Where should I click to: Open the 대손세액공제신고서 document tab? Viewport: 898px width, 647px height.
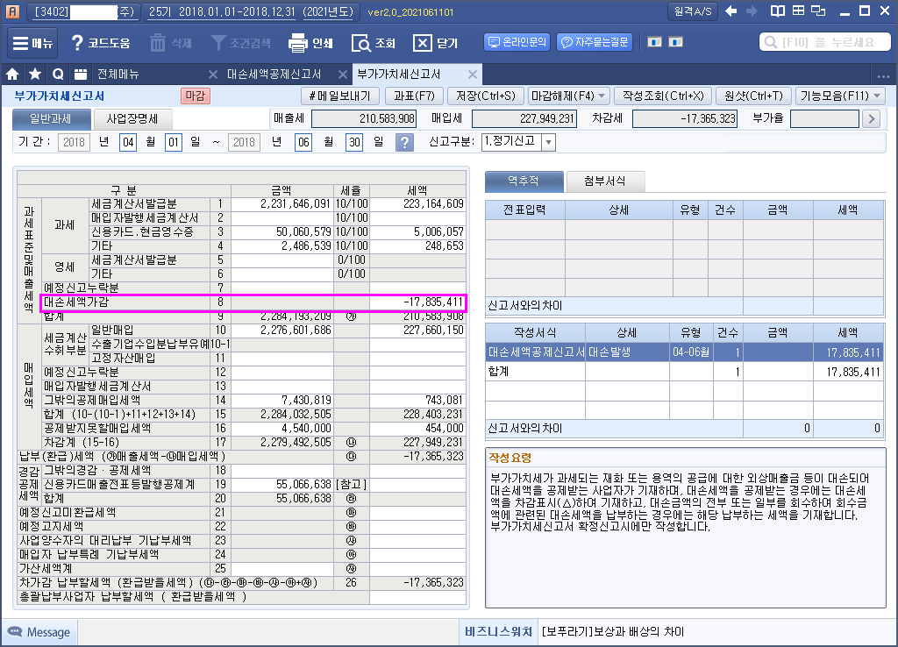(274, 75)
